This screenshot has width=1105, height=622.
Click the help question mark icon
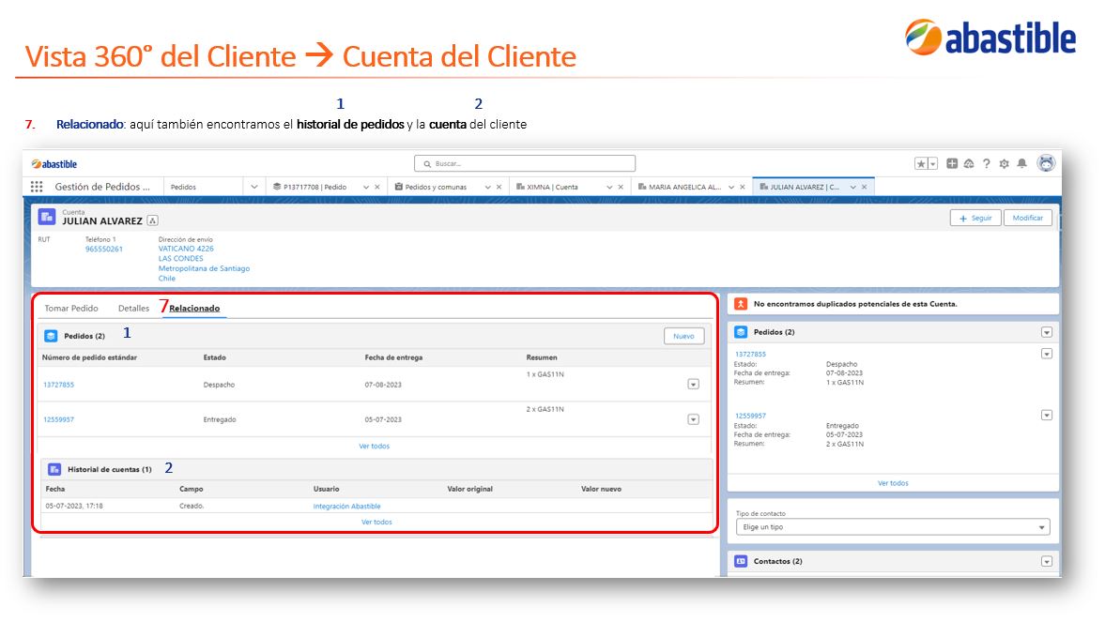pos(987,163)
